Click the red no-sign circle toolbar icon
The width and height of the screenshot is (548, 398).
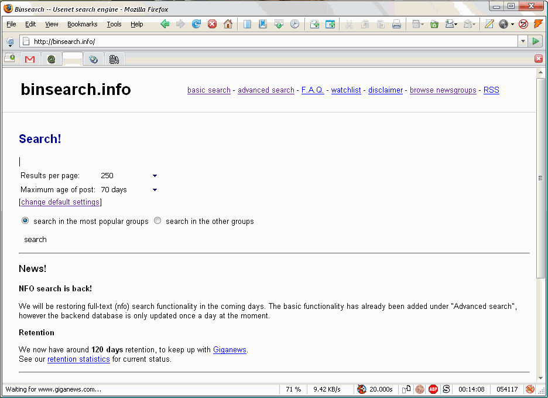pyautogui.click(x=523, y=24)
